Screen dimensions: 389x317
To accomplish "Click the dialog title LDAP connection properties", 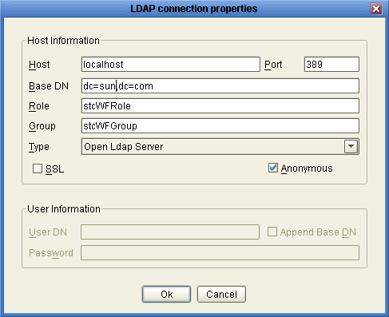I will point(194,9).
